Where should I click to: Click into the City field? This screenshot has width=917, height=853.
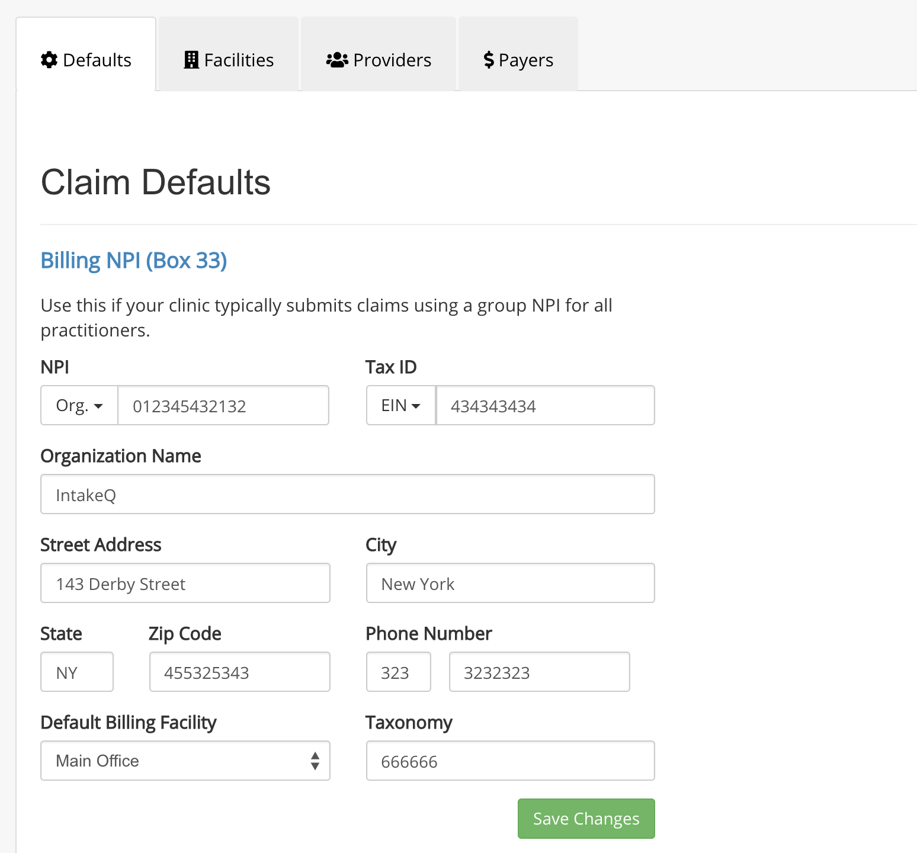tap(510, 583)
